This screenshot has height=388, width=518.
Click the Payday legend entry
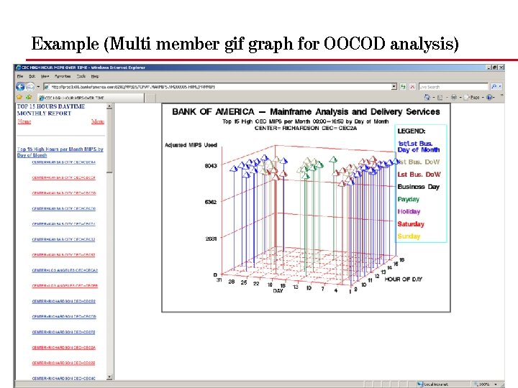tap(409, 199)
